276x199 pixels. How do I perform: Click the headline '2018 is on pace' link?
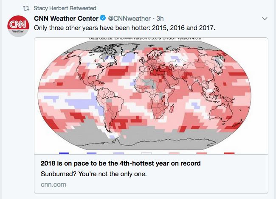(121, 163)
